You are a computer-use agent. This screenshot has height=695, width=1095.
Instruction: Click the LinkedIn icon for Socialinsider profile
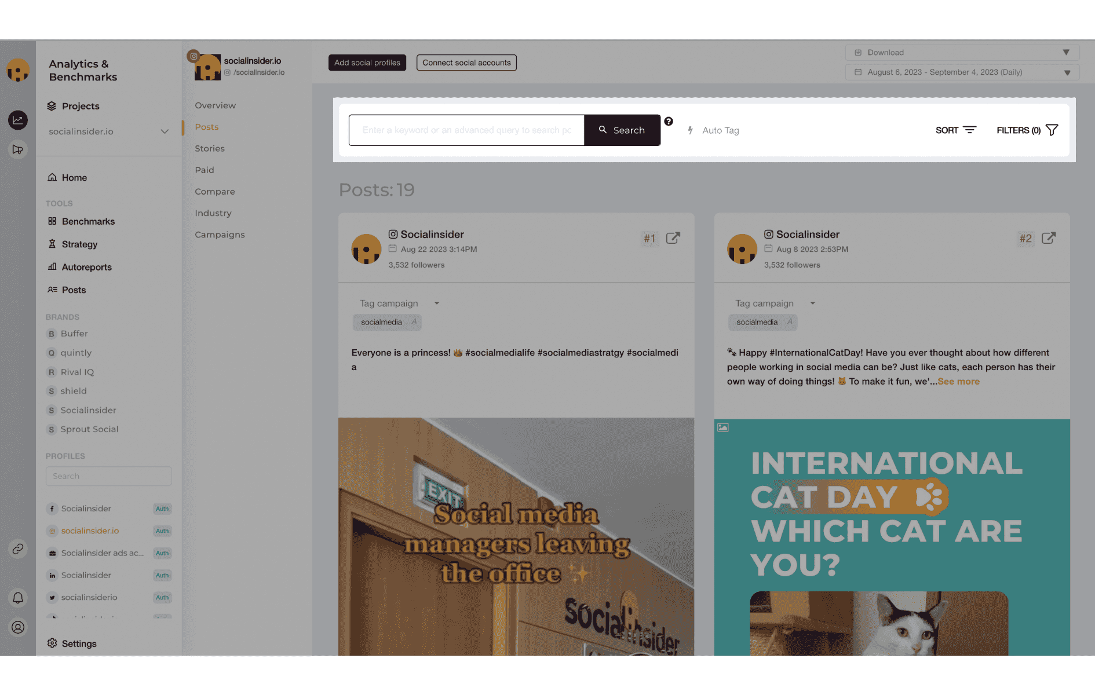click(52, 575)
